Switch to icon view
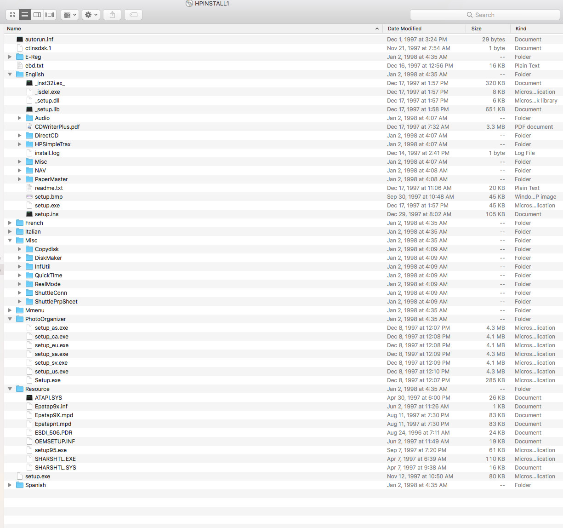The height and width of the screenshot is (528, 563). click(12, 15)
